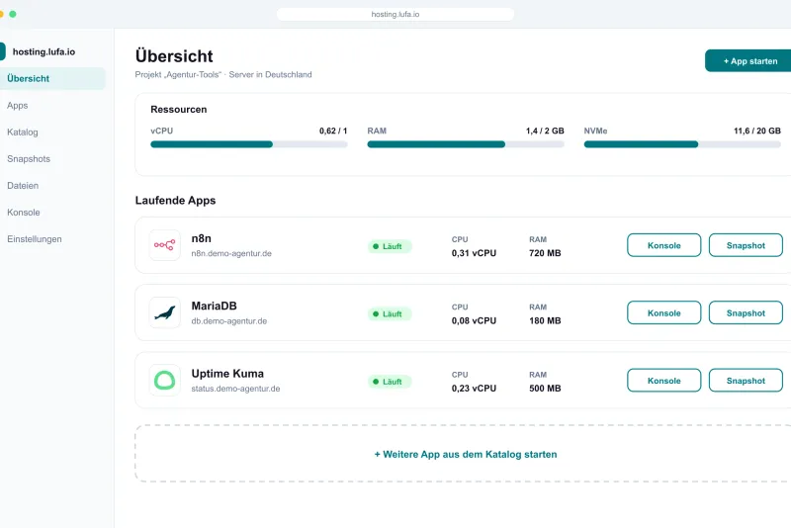Open the Übersicht sidebar item
The width and height of the screenshot is (791, 528).
52,79
